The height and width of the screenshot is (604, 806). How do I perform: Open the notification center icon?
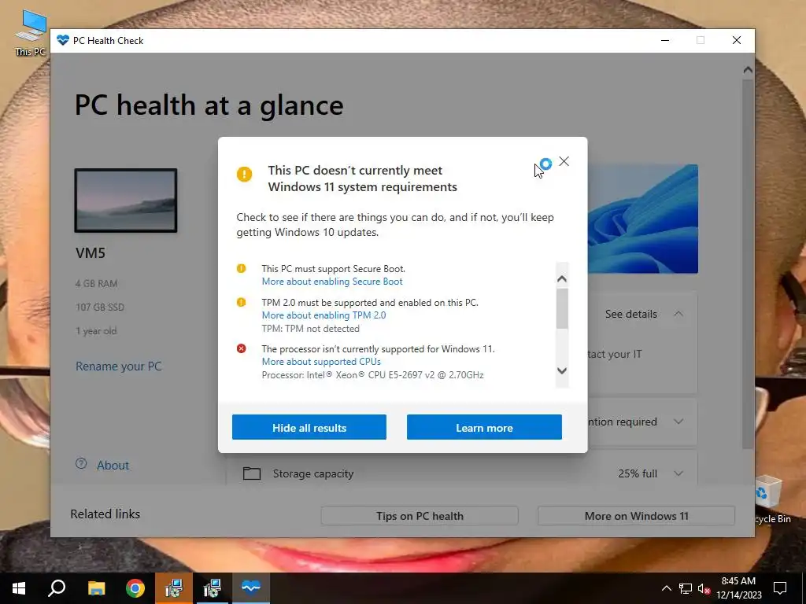[780, 588]
